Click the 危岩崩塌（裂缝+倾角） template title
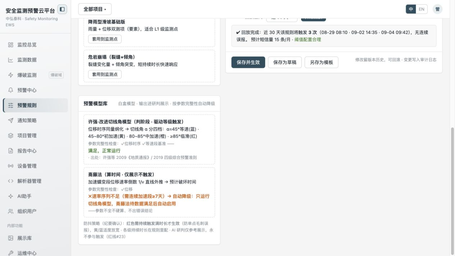This screenshot has width=455, height=256. (112, 57)
